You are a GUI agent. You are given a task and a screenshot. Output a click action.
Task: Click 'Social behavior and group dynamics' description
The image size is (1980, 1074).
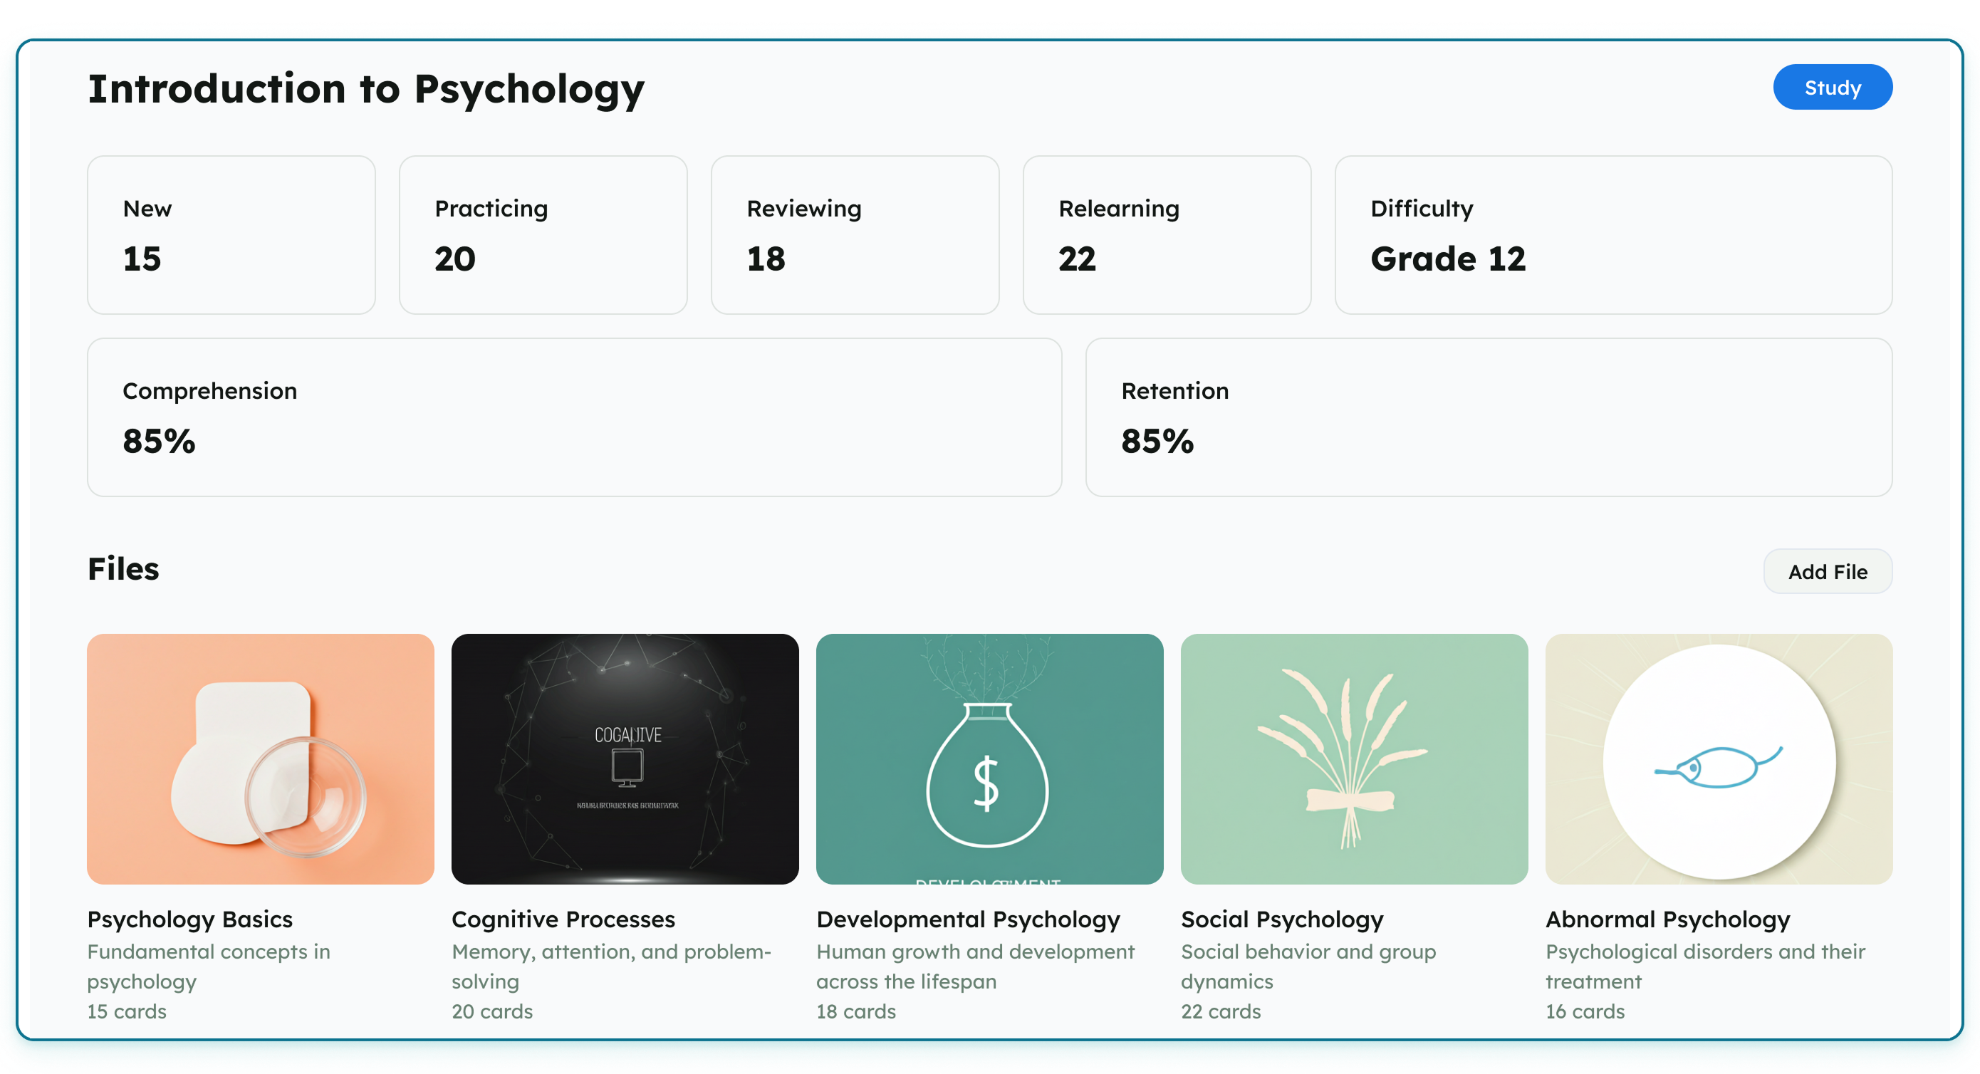click(x=1308, y=966)
